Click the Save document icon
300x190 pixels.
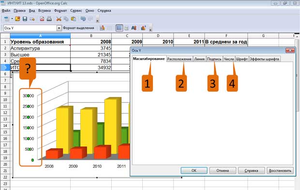click(x=25, y=19)
